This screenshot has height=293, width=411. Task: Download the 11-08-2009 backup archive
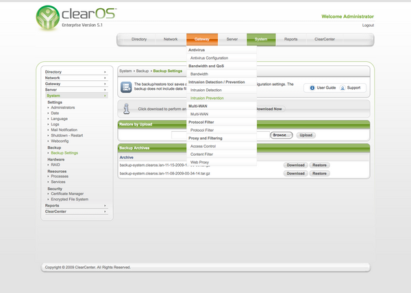tap(295, 174)
